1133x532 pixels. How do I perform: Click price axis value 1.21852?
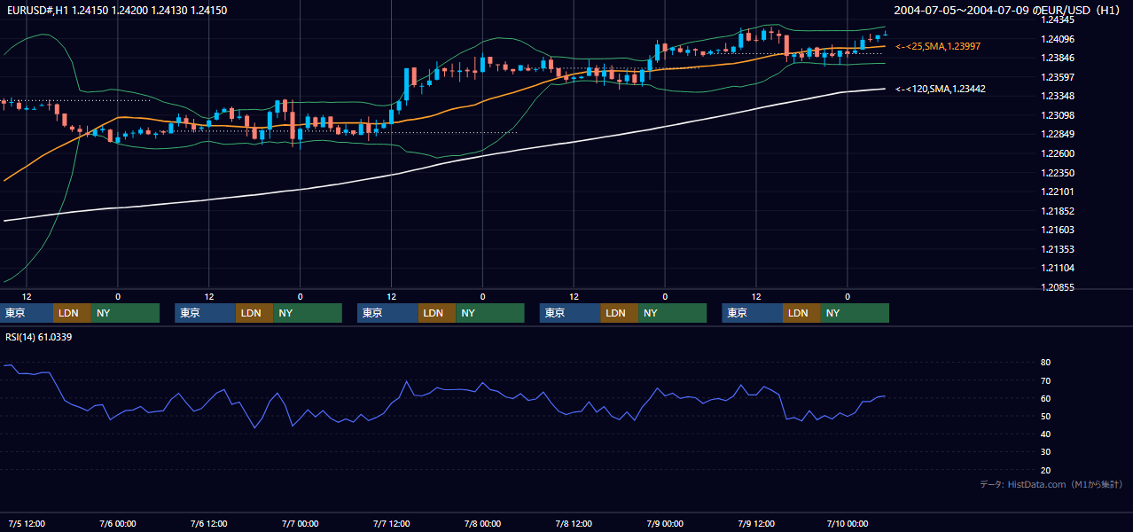coord(1058,211)
